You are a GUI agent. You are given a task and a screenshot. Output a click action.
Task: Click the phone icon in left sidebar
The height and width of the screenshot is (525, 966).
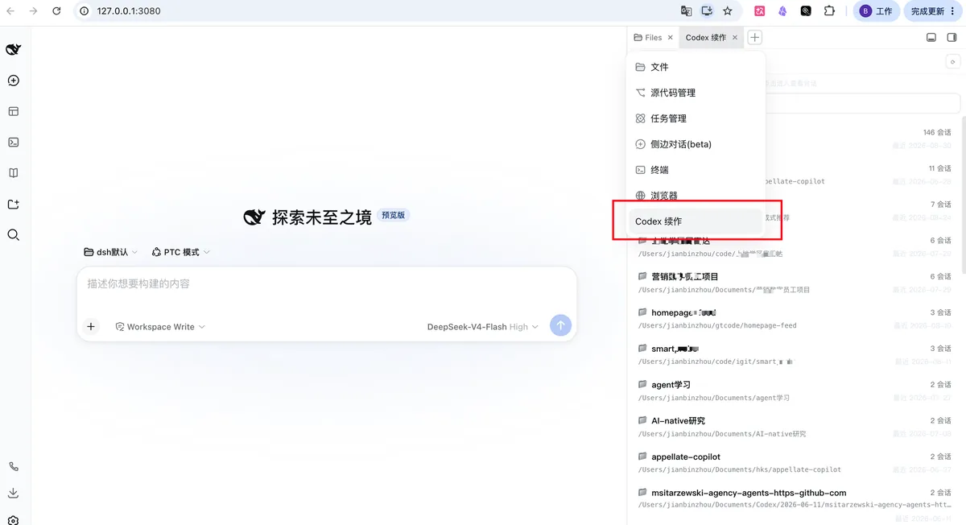point(13,467)
